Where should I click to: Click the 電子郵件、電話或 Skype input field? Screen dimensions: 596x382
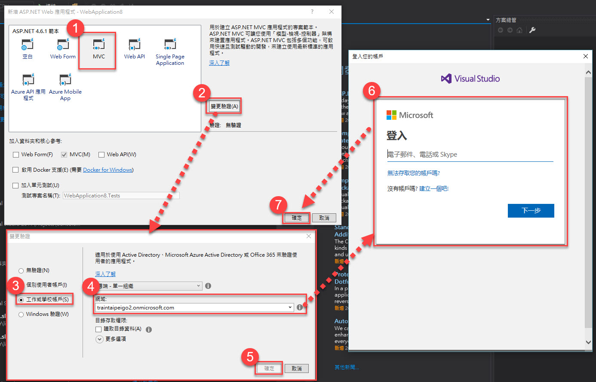470,155
